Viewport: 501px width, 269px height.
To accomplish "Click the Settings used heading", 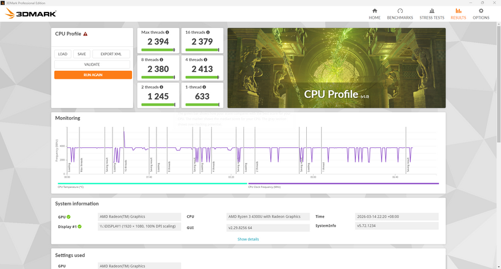I will click(x=70, y=255).
